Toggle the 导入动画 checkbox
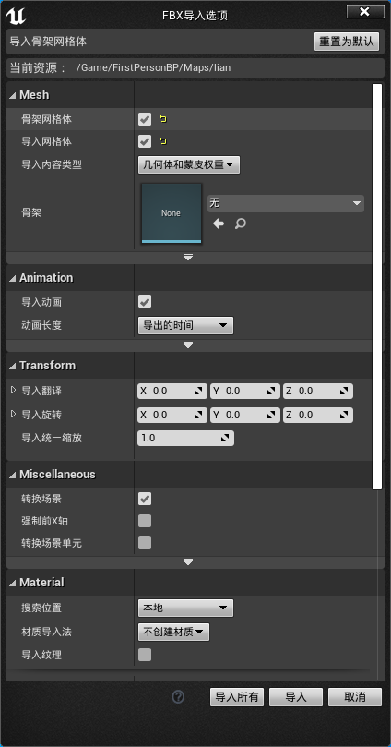 coord(145,302)
